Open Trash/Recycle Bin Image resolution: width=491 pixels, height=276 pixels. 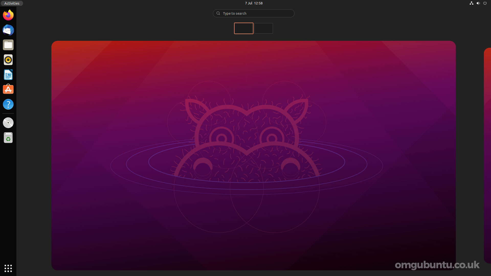pos(8,137)
